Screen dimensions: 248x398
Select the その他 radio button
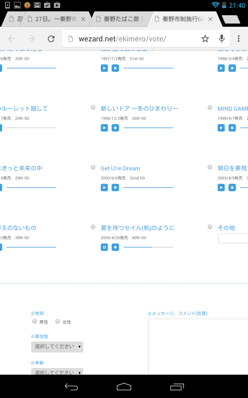point(210,227)
